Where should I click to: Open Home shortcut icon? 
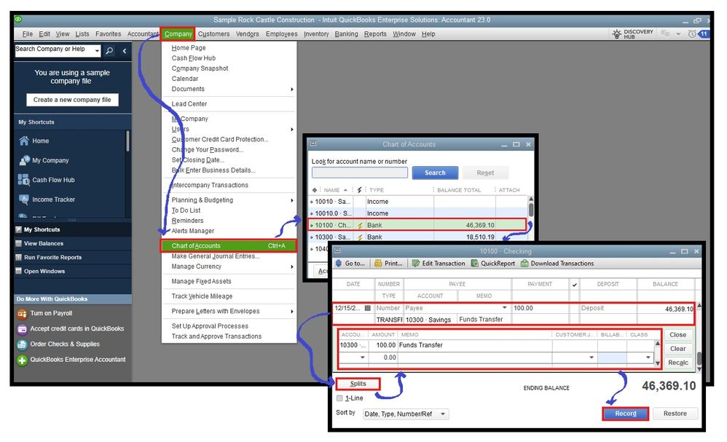(23, 141)
